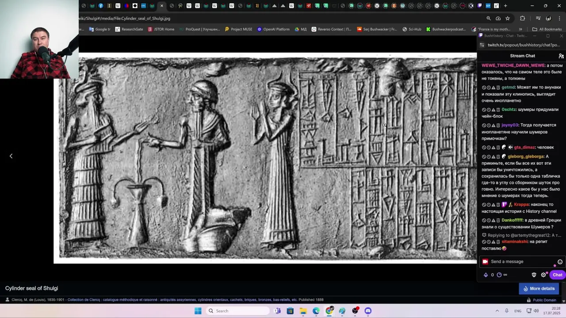This screenshot has height=318, width=566.
Task: Open the ProQuest bookmark
Action: click(199, 29)
